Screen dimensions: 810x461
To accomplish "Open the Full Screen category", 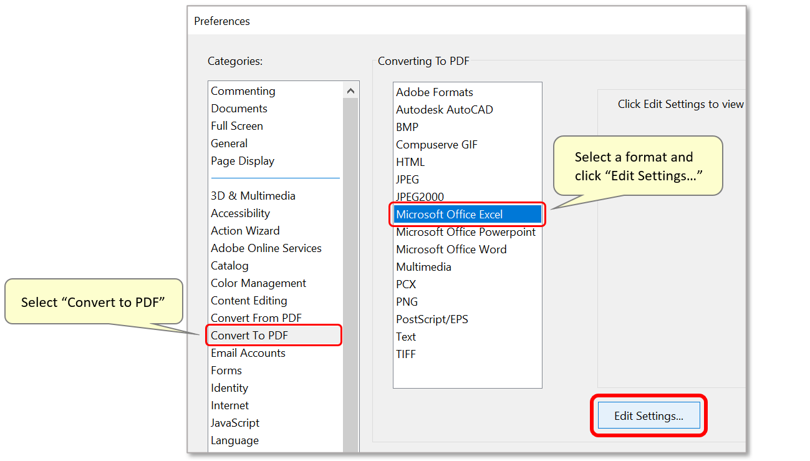I will point(237,125).
